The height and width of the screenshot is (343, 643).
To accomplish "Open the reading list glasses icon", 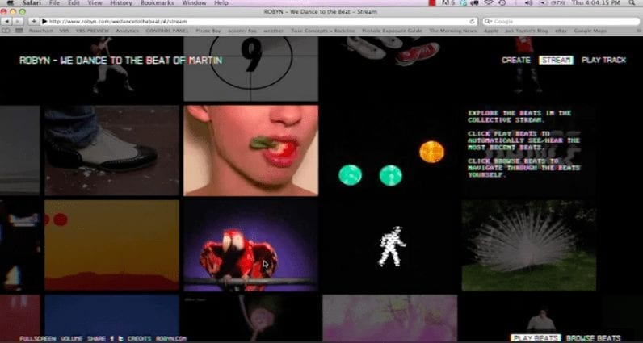I will click(x=6, y=31).
